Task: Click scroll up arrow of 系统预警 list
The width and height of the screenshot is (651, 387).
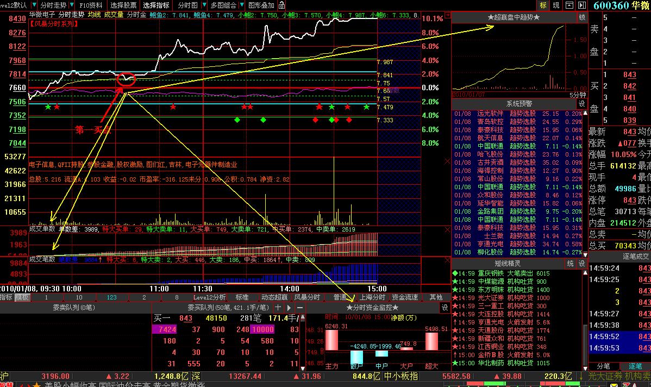Action: (x=585, y=113)
